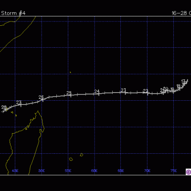Select the day 18 track marker

pos(179,86)
